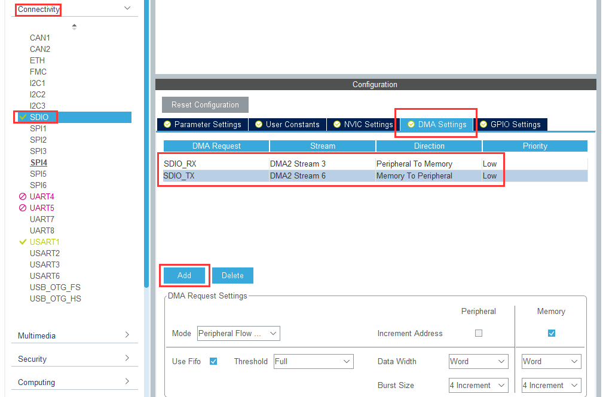Click the Priority column header
The width and height of the screenshot is (603, 397).
[535, 146]
